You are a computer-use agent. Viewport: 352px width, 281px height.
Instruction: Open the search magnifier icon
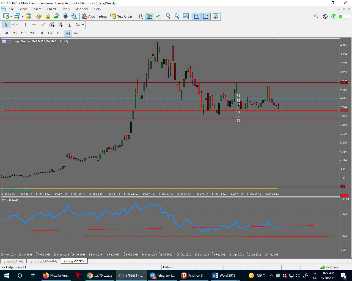316,16
